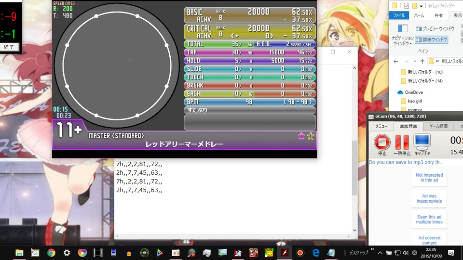Viewport: 463px width, 260px height.
Task: Open the 共有 ribbon tab in Explorer
Action: tap(438, 15)
